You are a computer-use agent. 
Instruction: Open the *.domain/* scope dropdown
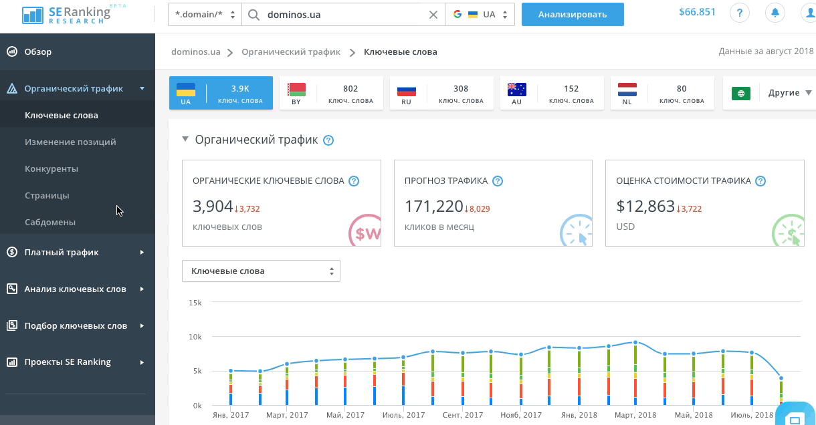[x=205, y=15]
